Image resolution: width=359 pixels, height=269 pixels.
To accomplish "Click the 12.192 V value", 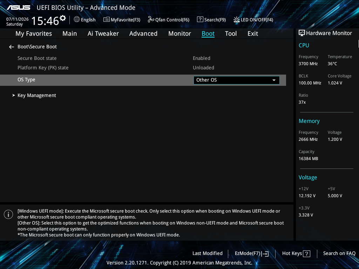I will click(307, 195).
